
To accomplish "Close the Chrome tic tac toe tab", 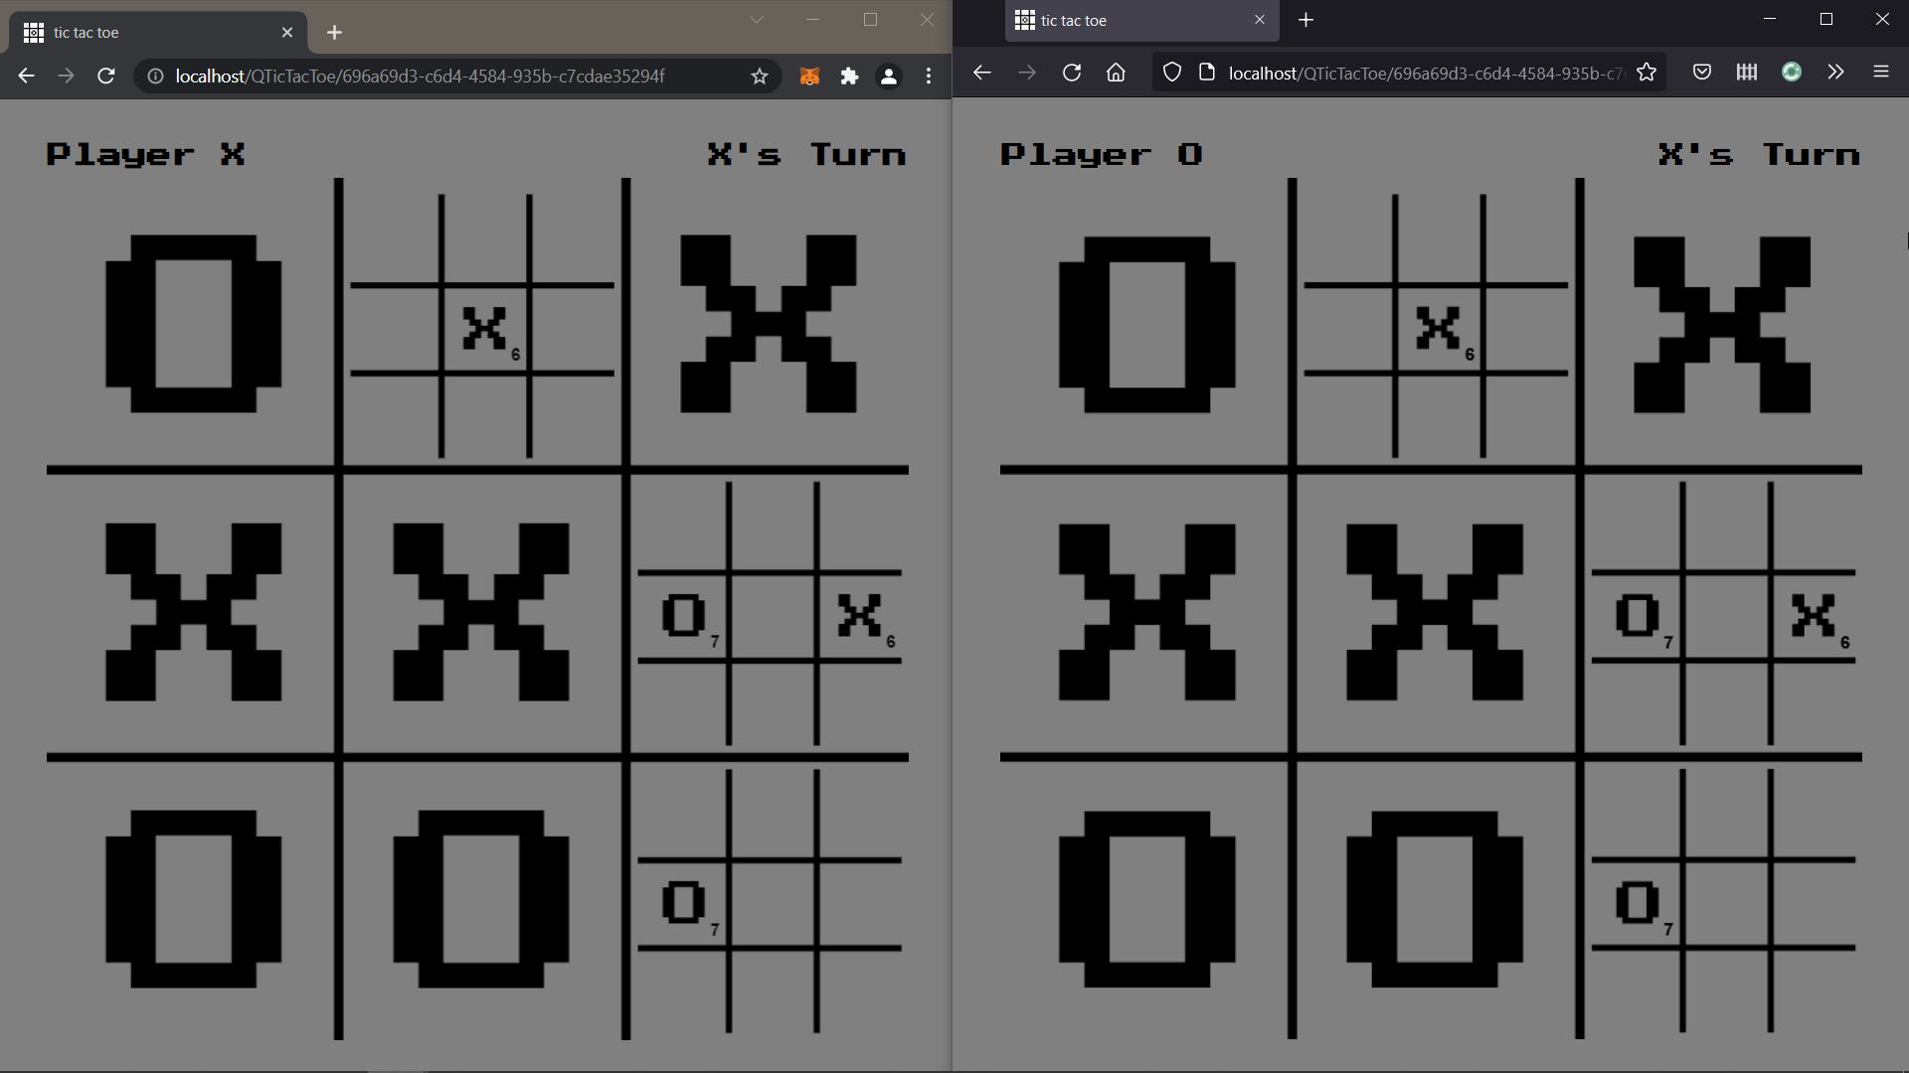I will tap(287, 33).
